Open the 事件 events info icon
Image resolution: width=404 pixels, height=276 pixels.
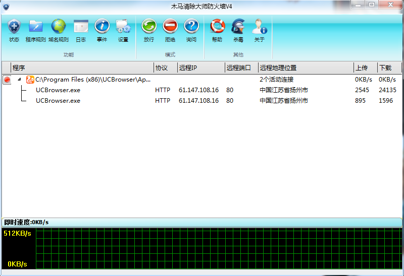(x=102, y=30)
